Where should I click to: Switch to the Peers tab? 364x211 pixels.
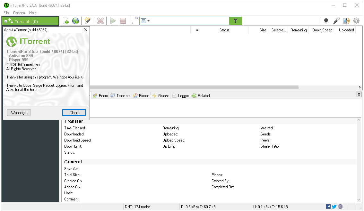click(x=100, y=96)
